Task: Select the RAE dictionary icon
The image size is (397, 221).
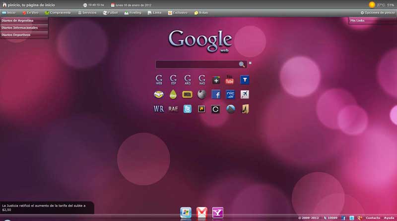Action: (x=173, y=109)
